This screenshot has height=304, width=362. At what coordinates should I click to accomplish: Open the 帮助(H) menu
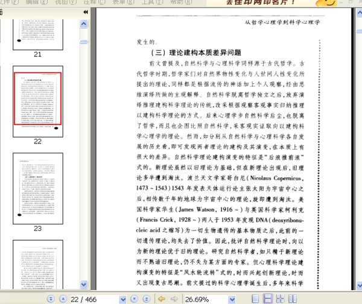pos(181,2)
